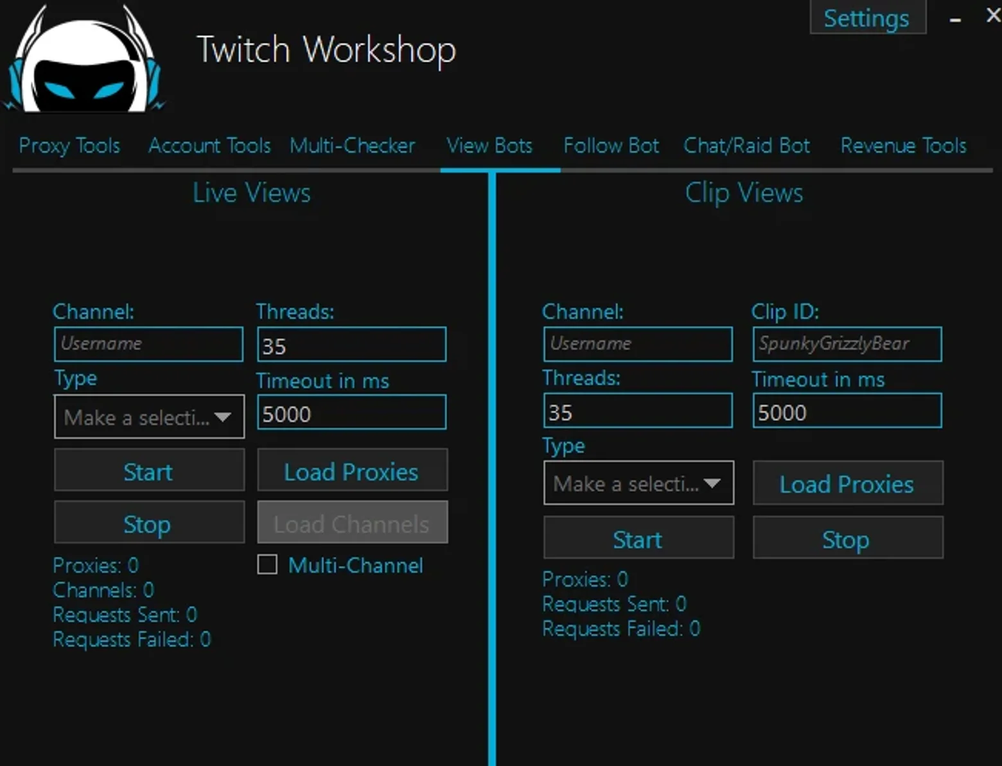
Task: Stop the Clip Views bot
Action: [x=848, y=538]
